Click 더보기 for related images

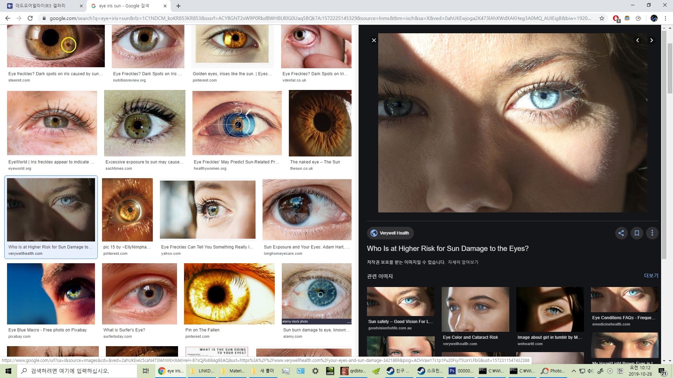651,276
